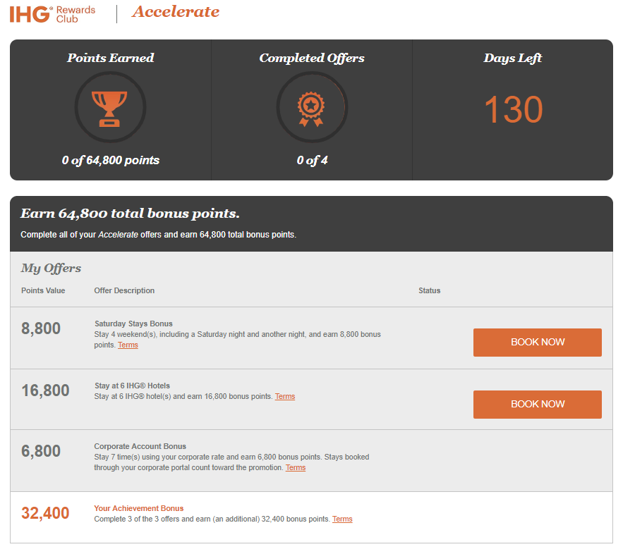Image resolution: width=623 pixels, height=554 pixels.
Task: Click '0 of 4' completed offers text
Action: pyautogui.click(x=312, y=160)
